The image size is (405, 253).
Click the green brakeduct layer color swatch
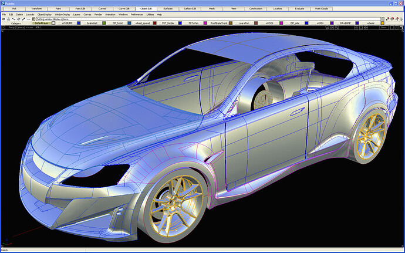click(x=104, y=23)
